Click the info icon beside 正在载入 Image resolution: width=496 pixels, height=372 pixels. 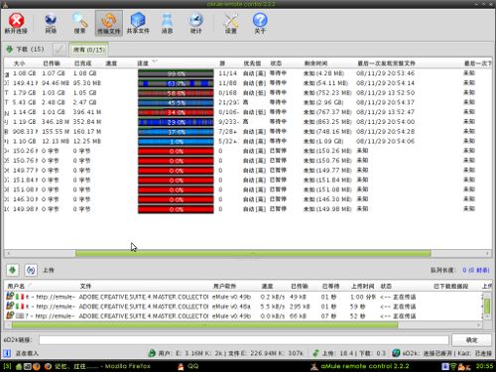pyautogui.click(x=7, y=353)
